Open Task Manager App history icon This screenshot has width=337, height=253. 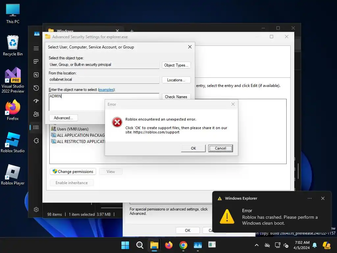36,88
